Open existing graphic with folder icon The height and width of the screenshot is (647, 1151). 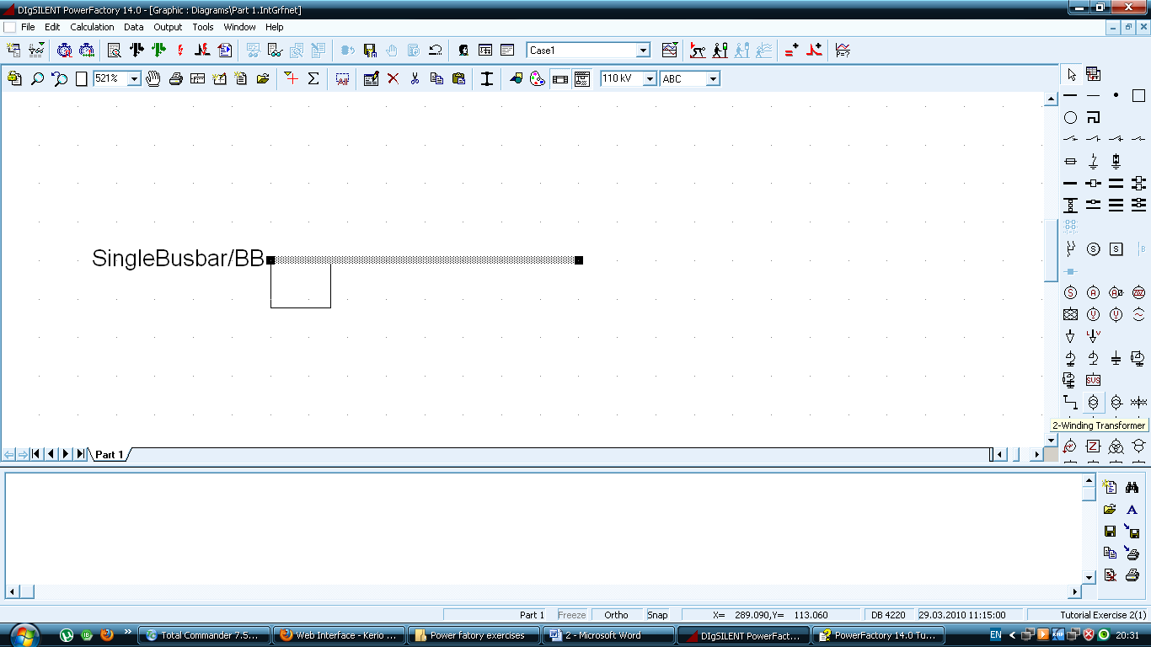pyautogui.click(x=263, y=78)
